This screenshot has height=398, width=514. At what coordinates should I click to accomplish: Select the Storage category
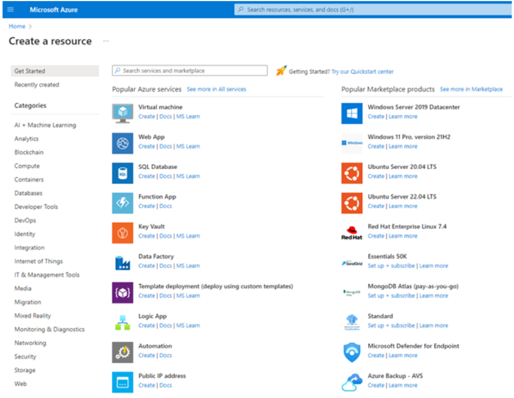coord(25,370)
